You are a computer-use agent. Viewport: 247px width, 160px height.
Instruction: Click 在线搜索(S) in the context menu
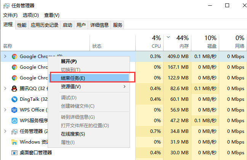[x=73, y=134]
